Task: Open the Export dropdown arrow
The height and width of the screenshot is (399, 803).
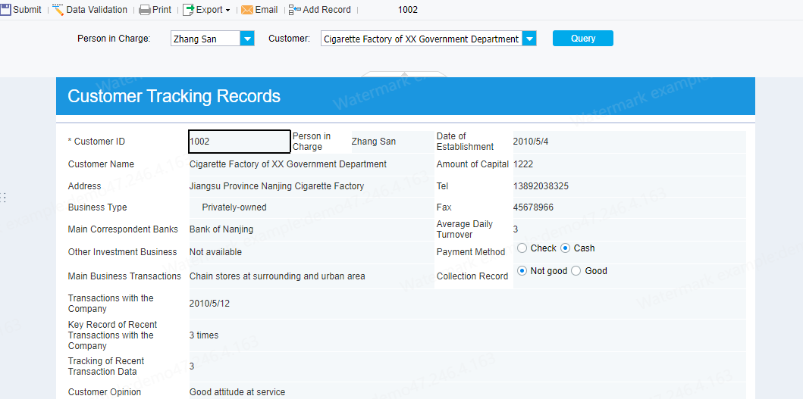Action: click(x=227, y=11)
